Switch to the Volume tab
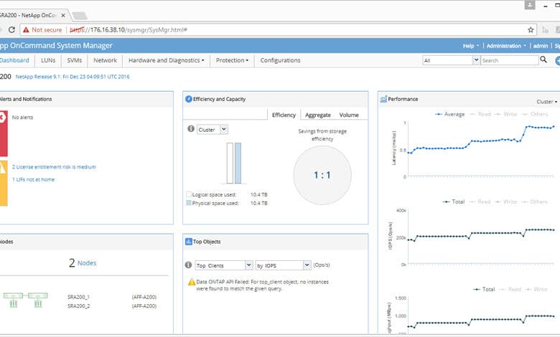Image resolution: width=560 pixels, height=337 pixels. pos(349,115)
